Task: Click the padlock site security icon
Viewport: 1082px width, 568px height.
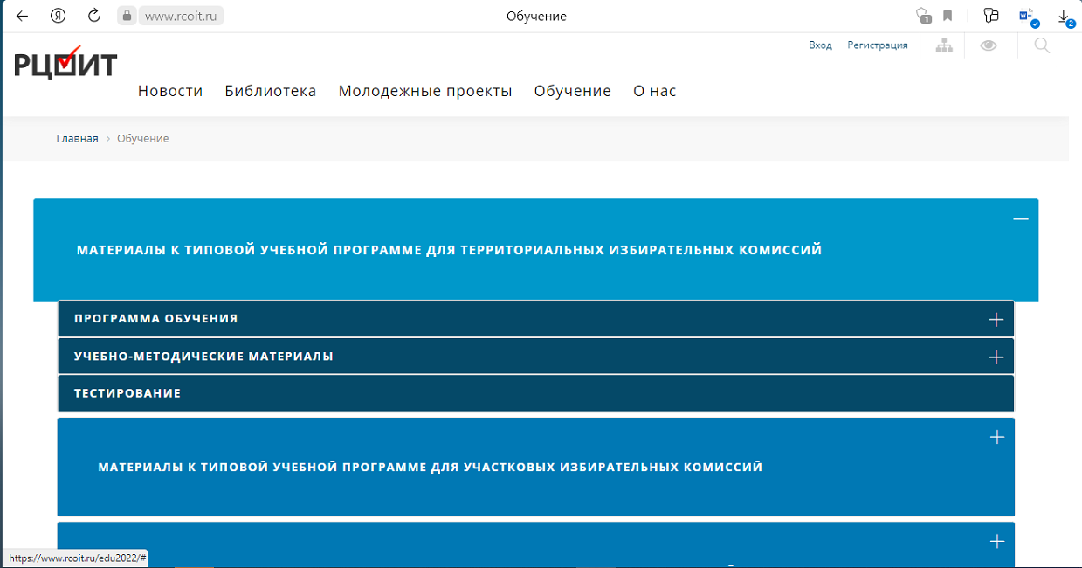Action: (127, 16)
